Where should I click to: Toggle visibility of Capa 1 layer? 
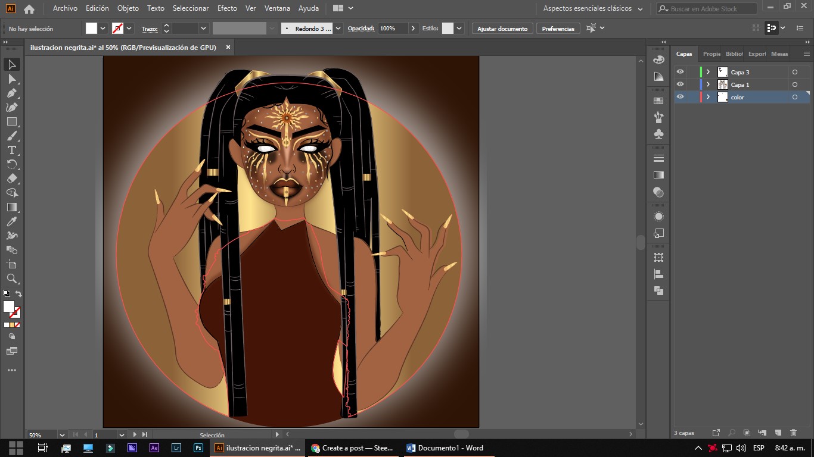[680, 84]
